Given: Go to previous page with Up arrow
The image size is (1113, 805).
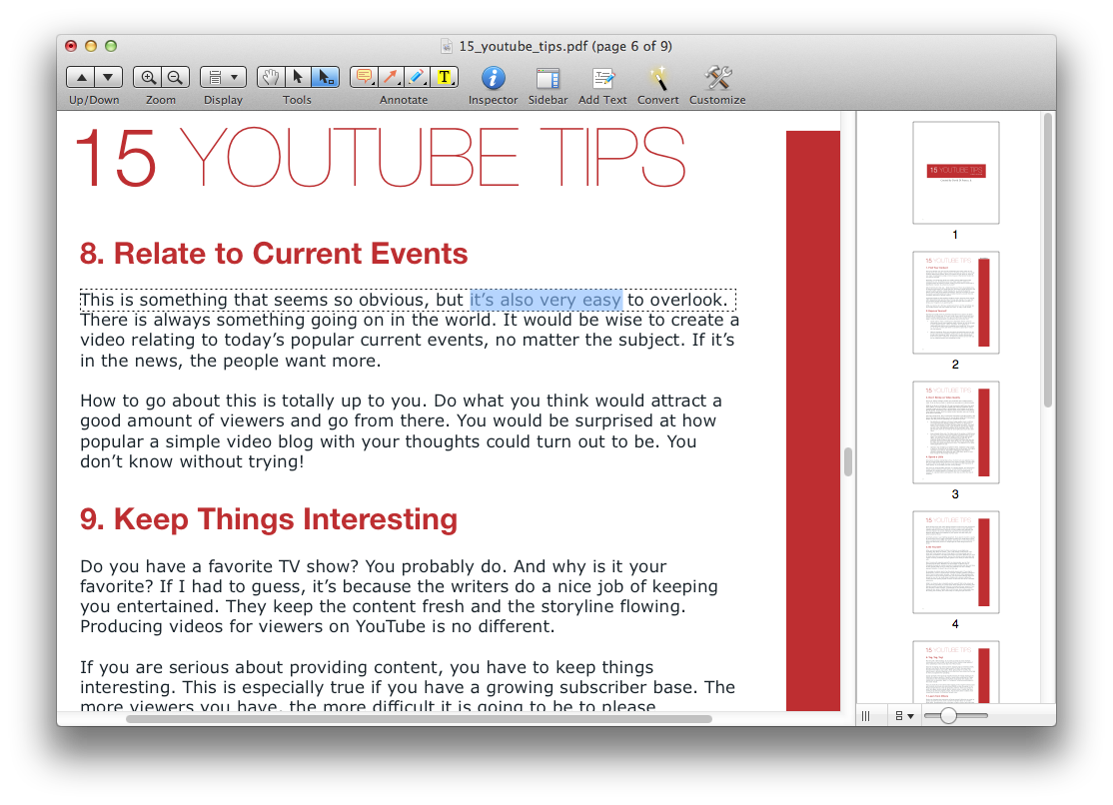Looking at the screenshot, I should pyautogui.click(x=82, y=77).
